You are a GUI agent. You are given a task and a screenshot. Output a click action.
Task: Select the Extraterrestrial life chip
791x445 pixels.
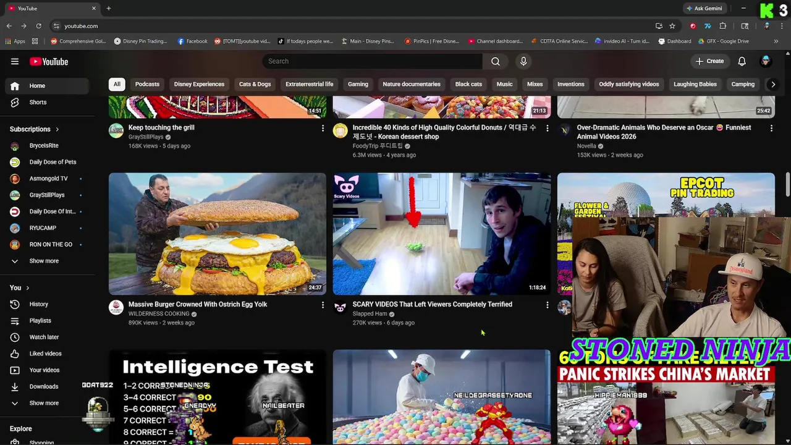tap(309, 84)
